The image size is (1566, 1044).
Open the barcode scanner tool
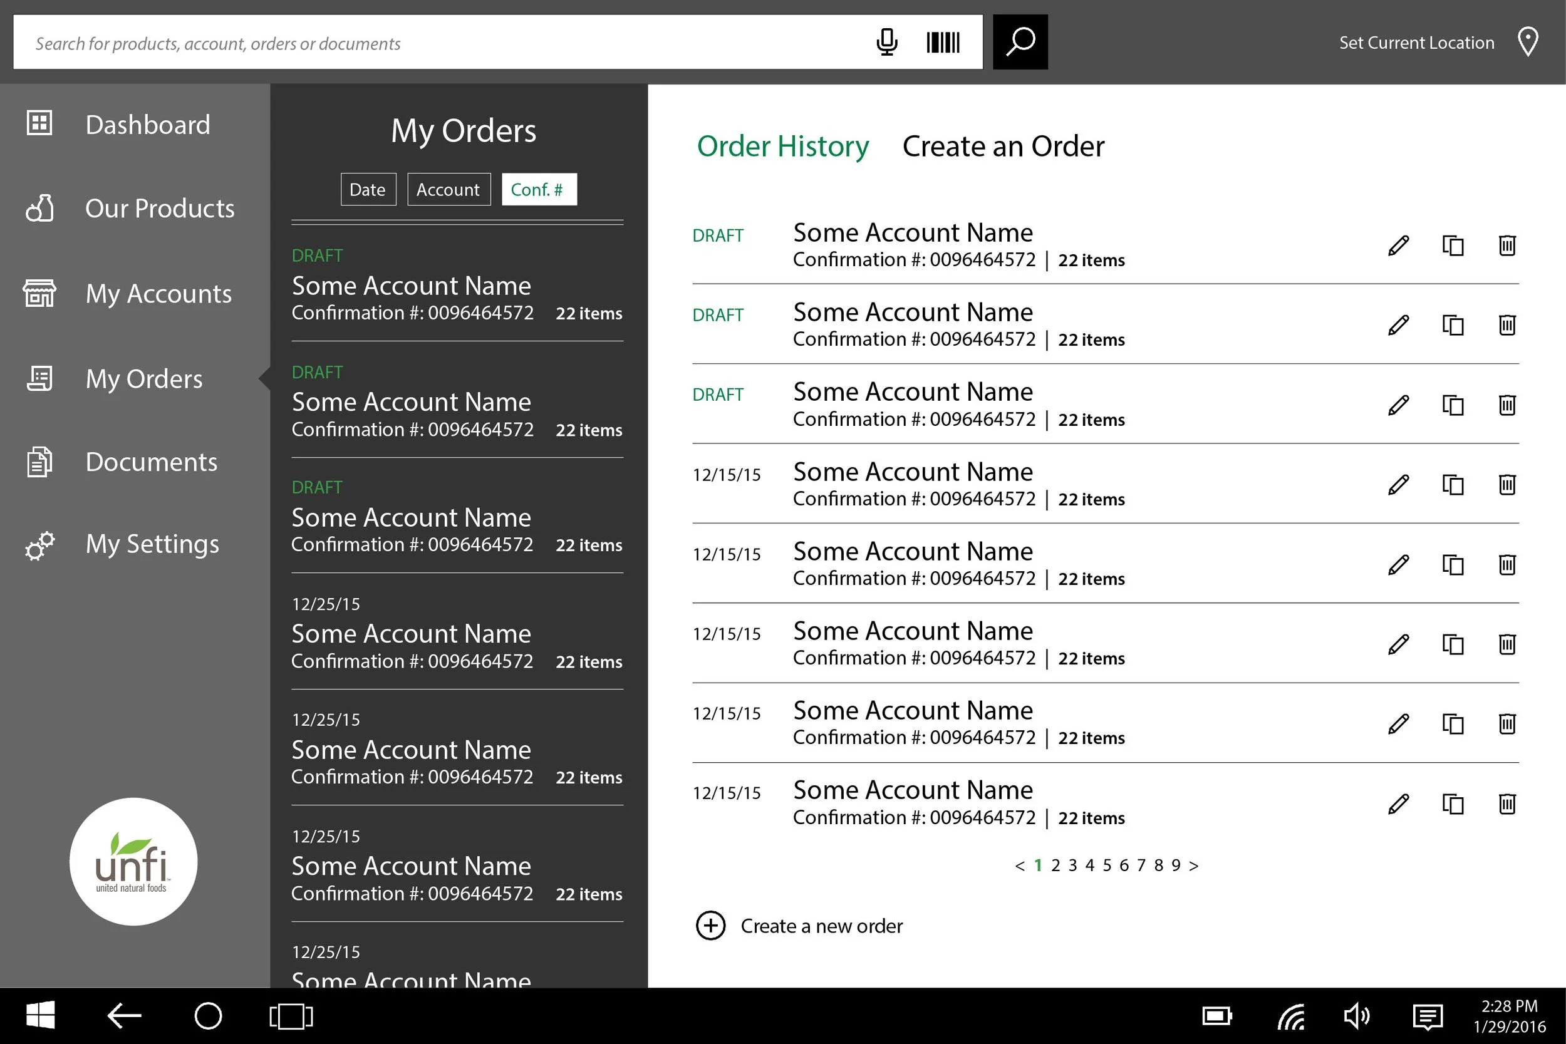[x=942, y=42]
